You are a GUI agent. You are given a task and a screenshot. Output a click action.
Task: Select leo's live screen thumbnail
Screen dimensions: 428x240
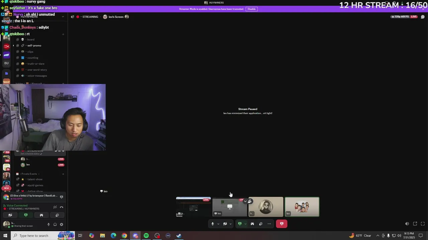[229, 207]
